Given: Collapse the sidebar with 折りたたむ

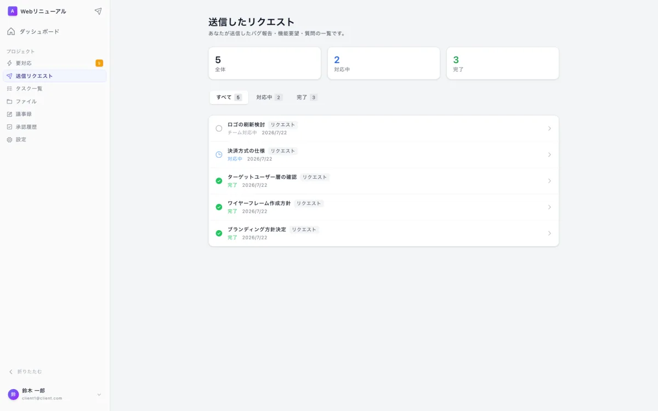Looking at the screenshot, I should pos(25,372).
